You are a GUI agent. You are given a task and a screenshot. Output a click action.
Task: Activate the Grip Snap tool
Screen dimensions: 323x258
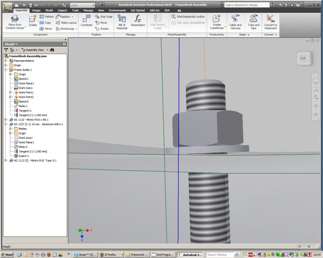[x=103, y=17]
